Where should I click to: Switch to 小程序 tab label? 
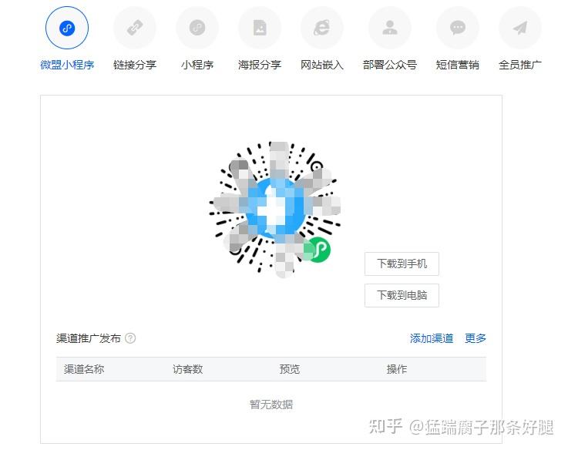(x=197, y=65)
